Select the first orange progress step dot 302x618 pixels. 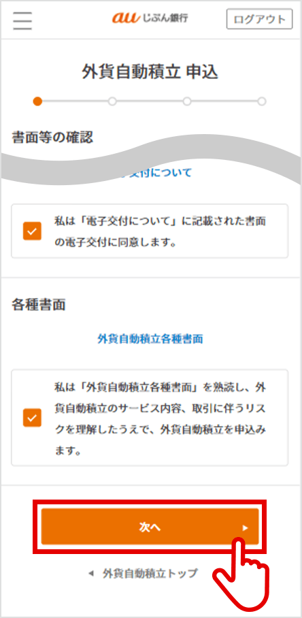click(37, 101)
